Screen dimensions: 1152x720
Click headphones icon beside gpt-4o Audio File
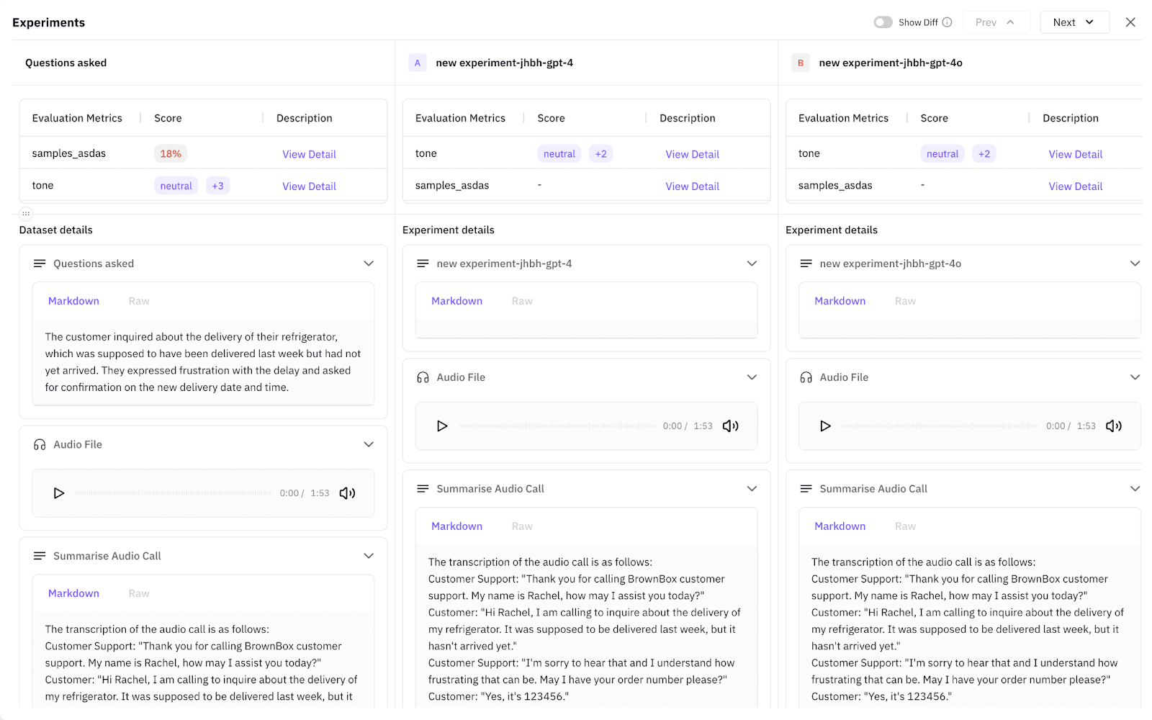(x=806, y=377)
